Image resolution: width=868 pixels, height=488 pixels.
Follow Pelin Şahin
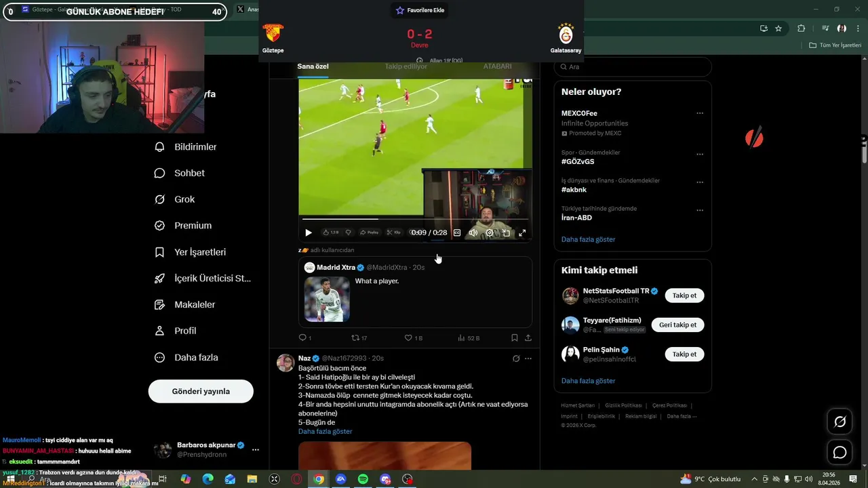tap(684, 354)
